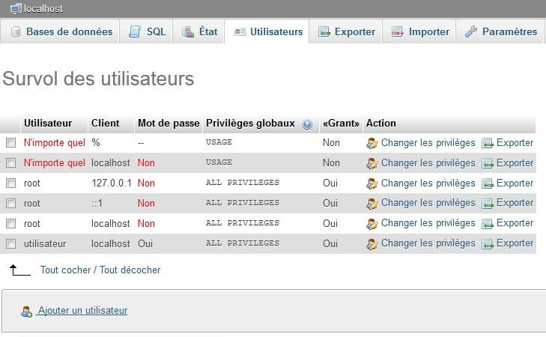Open the État tab
This screenshot has height=337, width=546.
click(x=199, y=31)
